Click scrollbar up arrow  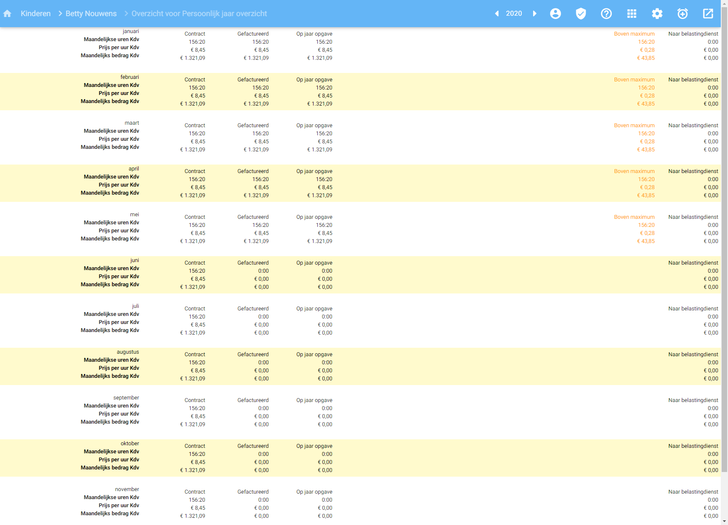coord(725,3)
